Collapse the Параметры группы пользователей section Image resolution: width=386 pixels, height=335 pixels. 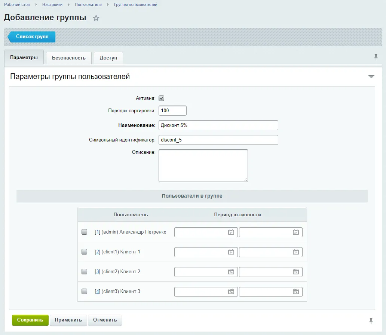[371, 77]
